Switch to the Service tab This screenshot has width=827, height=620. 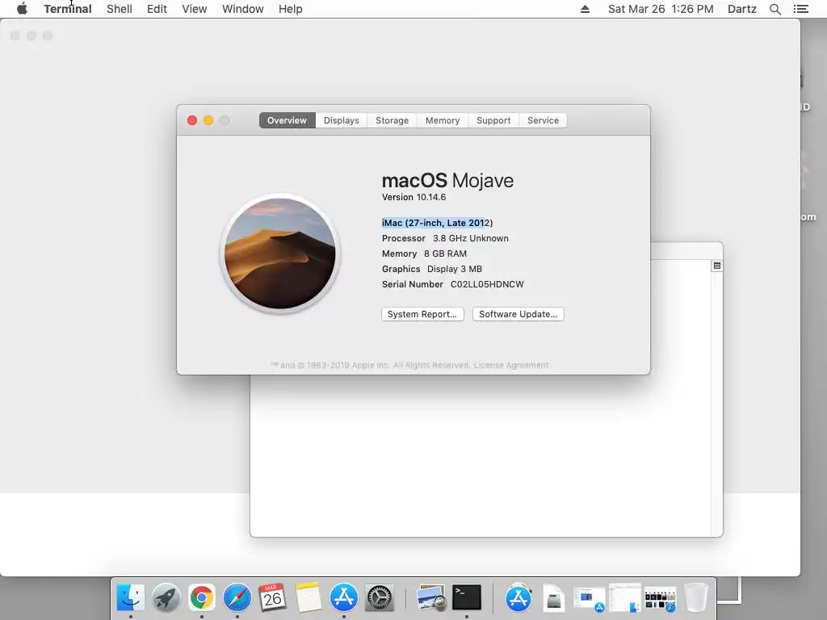[x=543, y=120]
